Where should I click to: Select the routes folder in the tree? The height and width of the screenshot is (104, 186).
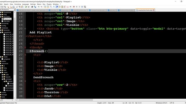click(x=4, y=92)
